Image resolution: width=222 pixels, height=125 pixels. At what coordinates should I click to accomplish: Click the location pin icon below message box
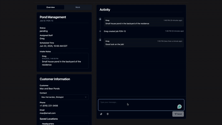pyautogui.click(x=108, y=114)
